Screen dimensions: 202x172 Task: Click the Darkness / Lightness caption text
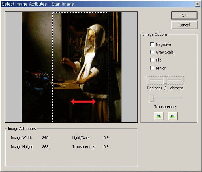tap(165, 88)
